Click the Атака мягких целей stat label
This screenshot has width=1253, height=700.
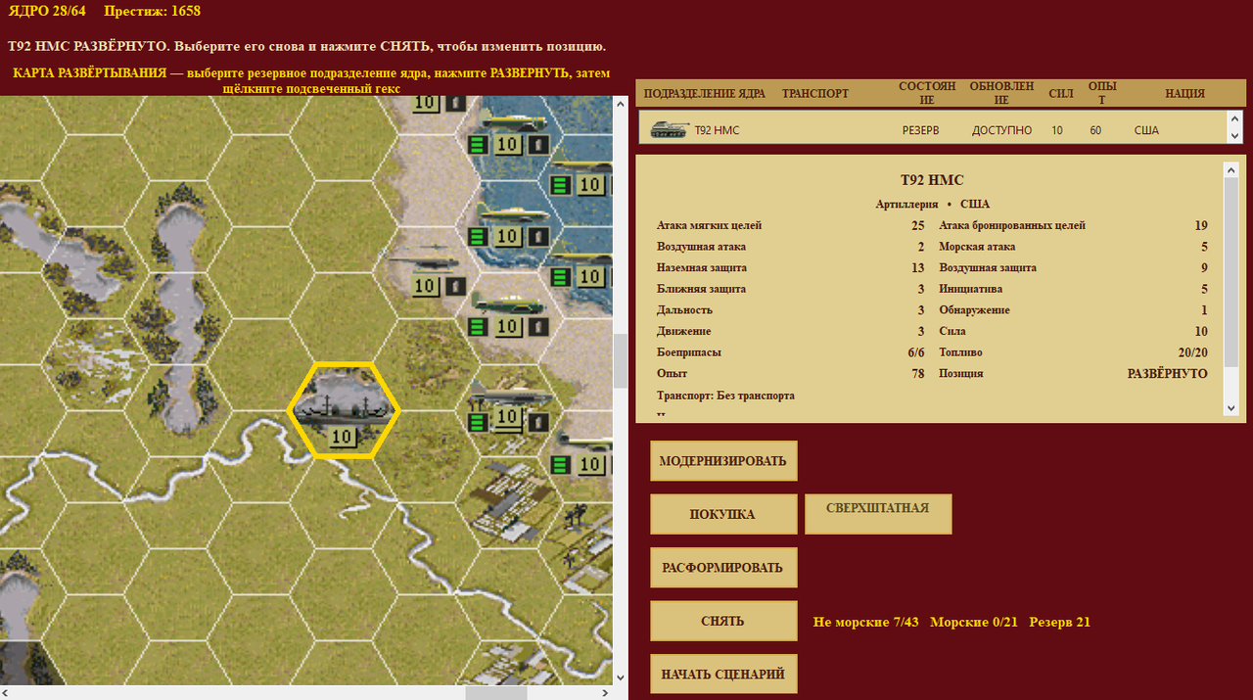click(709, 225)
